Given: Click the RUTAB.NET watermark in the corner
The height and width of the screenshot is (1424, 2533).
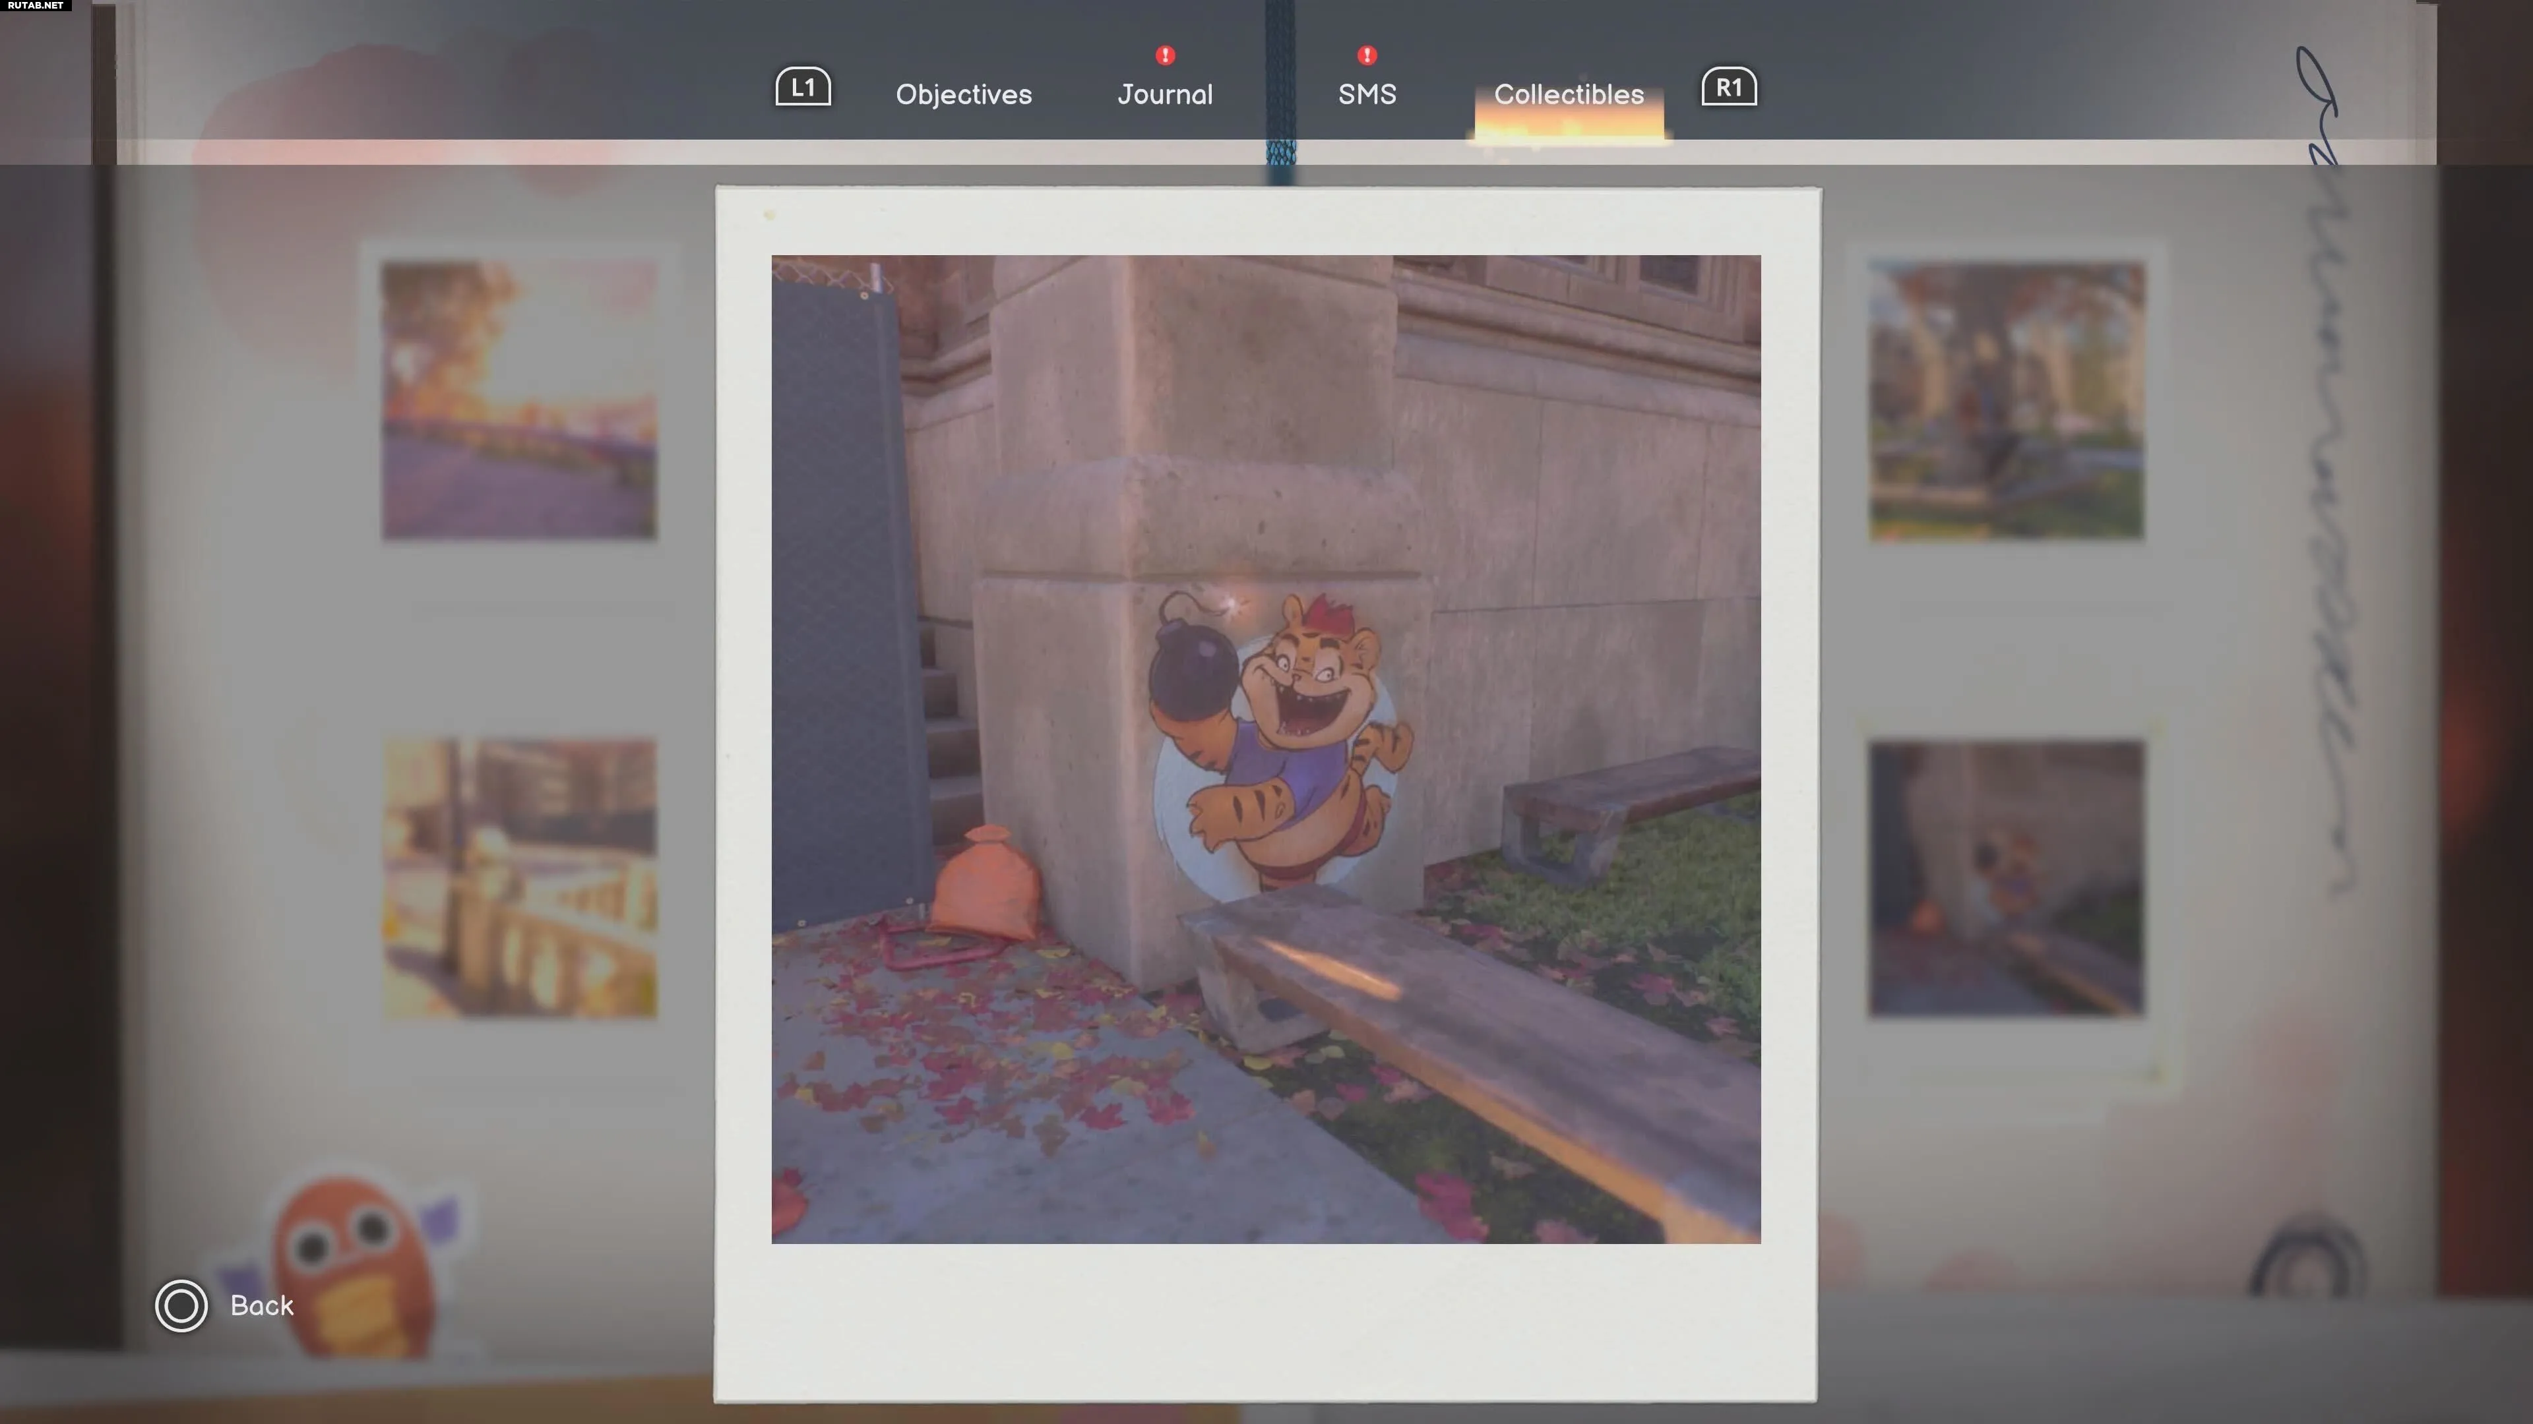Looking at the screenshot, I should (36, 6).
